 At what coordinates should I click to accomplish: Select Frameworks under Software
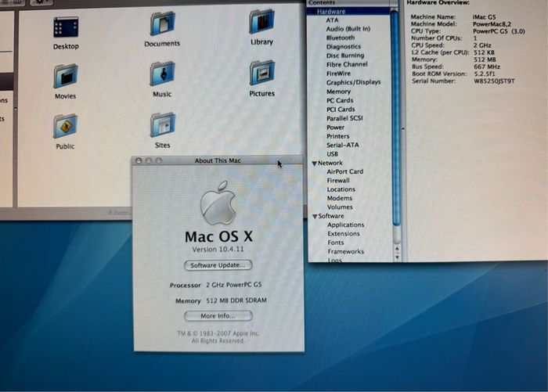(x=346, y=251)
